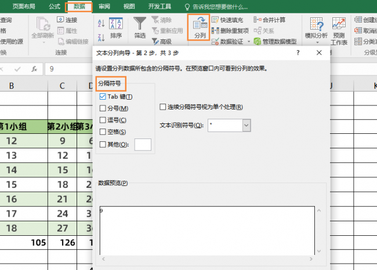Select cell with value 27

point(62,228)
